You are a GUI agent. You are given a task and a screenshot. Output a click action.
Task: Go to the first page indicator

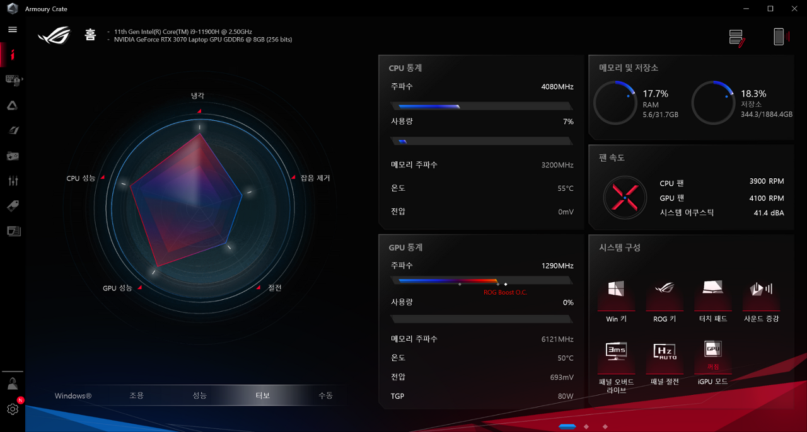(x=567, y=426)
